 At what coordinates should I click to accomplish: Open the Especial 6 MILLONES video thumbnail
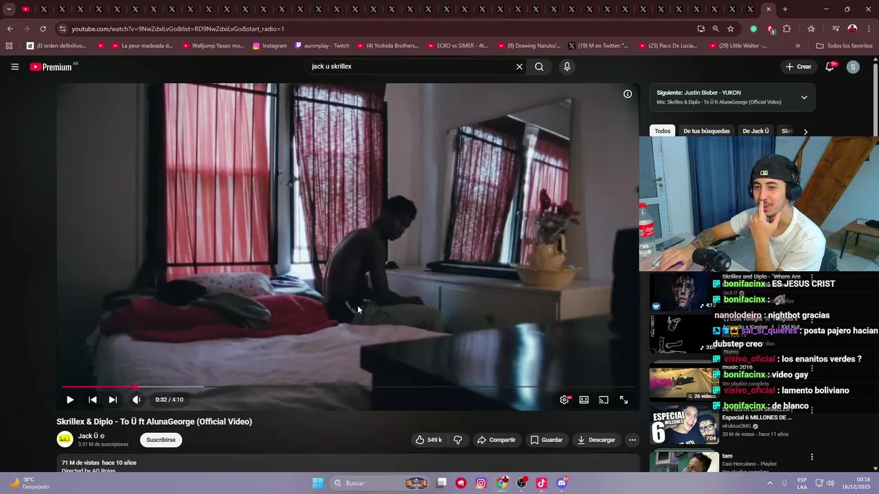[684, 424]
